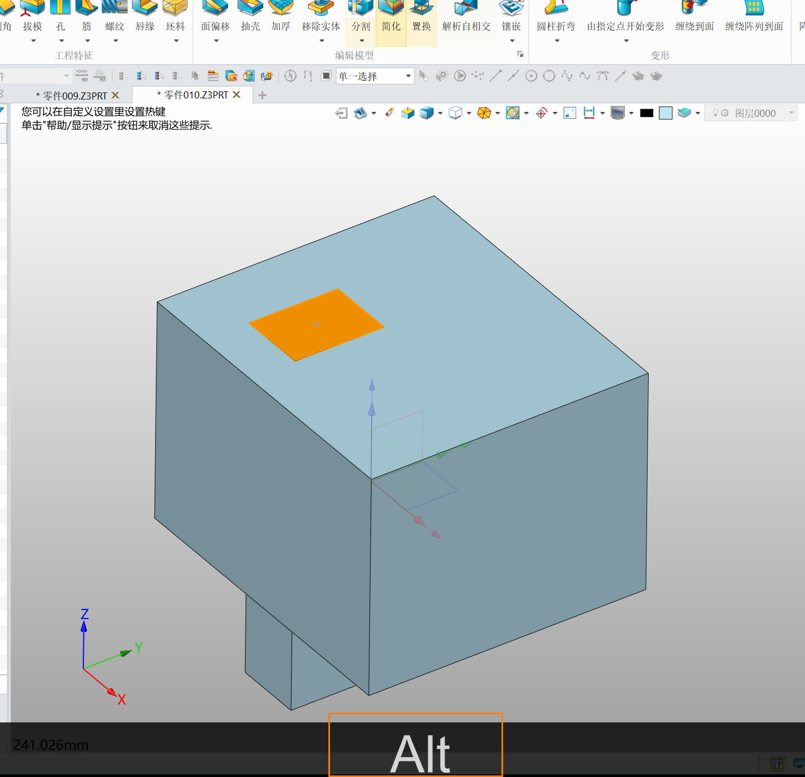Click the shaded blue cube display icon
Viewport: 805px width, 777px height.
(427, 112)
